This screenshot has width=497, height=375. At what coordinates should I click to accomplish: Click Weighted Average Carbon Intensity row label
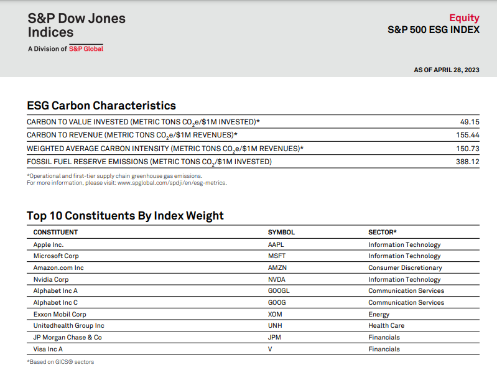(165, 149)
